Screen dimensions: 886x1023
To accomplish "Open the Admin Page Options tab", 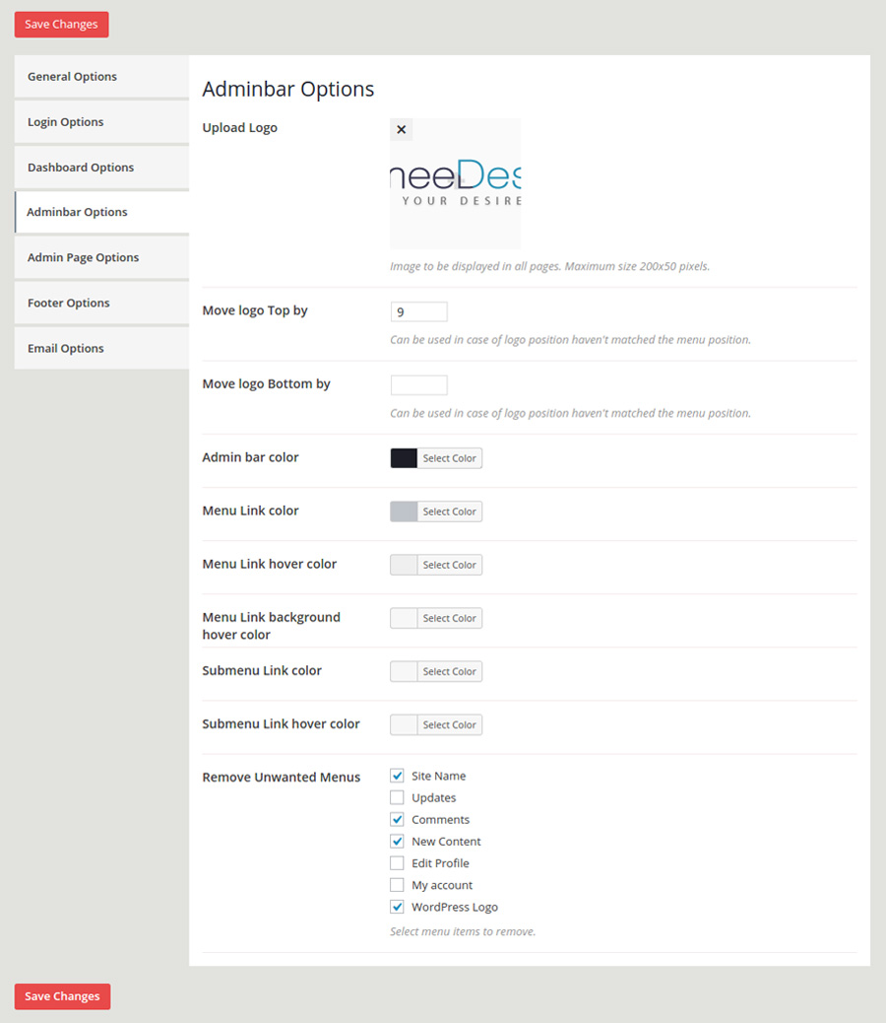I will point(101,257).
